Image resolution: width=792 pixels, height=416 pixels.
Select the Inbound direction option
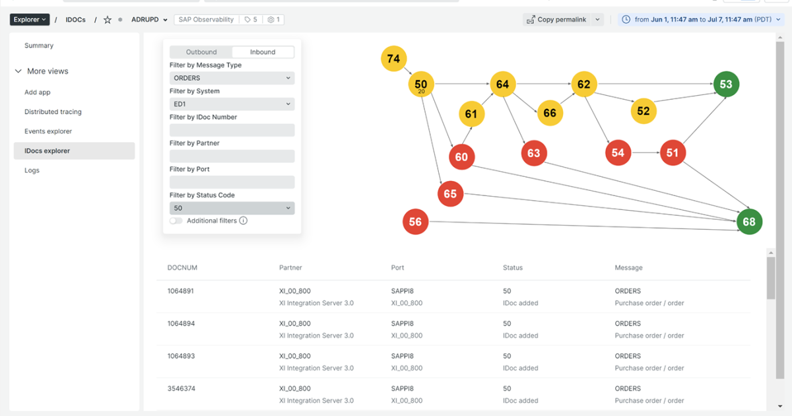click(263, 52)
